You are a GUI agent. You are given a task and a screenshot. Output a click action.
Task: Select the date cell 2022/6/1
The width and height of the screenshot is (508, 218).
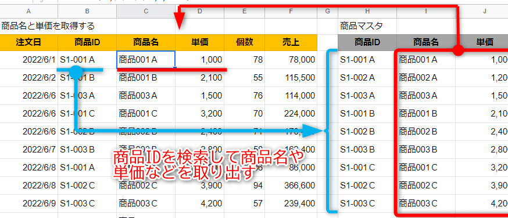point(29,59)
